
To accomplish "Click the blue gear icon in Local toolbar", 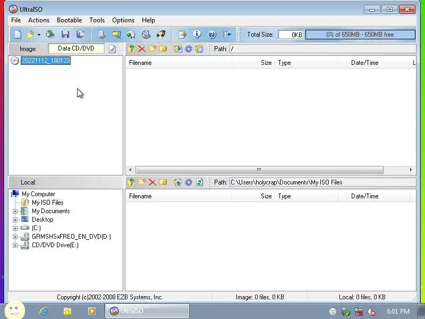I will pos(189,182).
